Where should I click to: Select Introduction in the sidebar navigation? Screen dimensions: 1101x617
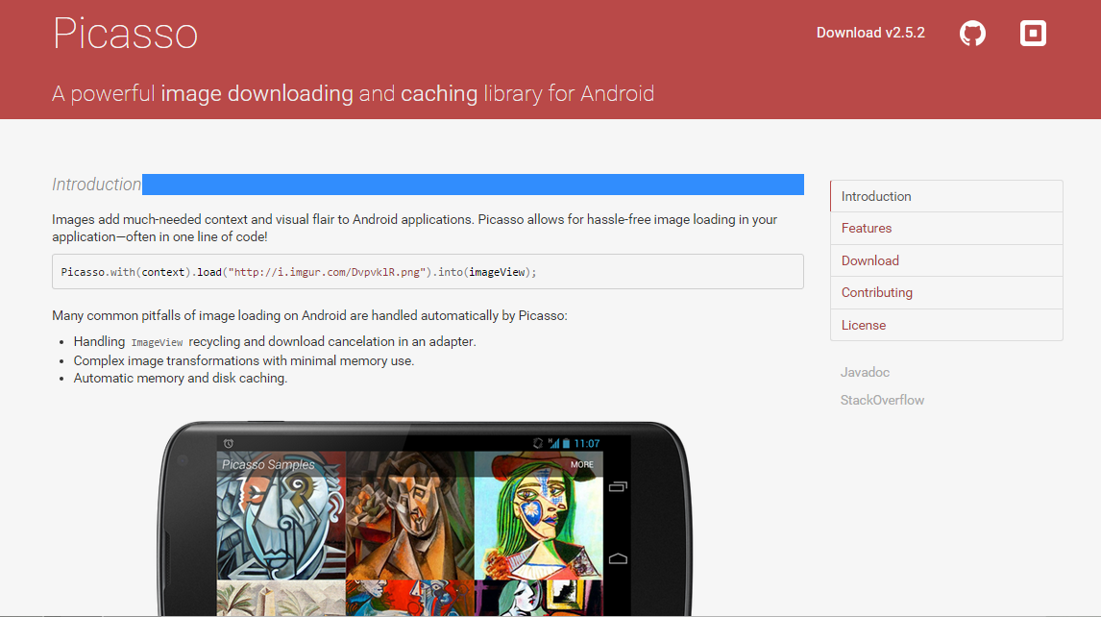pyautogui.click(x=946, y=196)
